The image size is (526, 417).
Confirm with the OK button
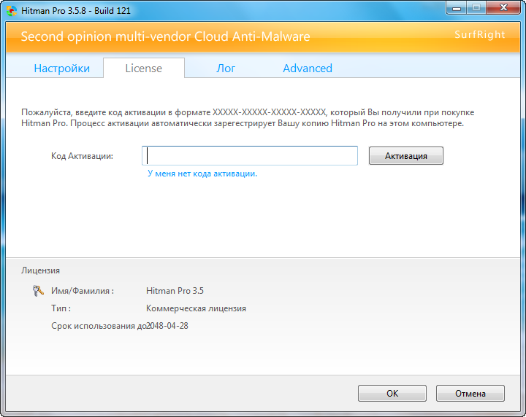[392, 393]
